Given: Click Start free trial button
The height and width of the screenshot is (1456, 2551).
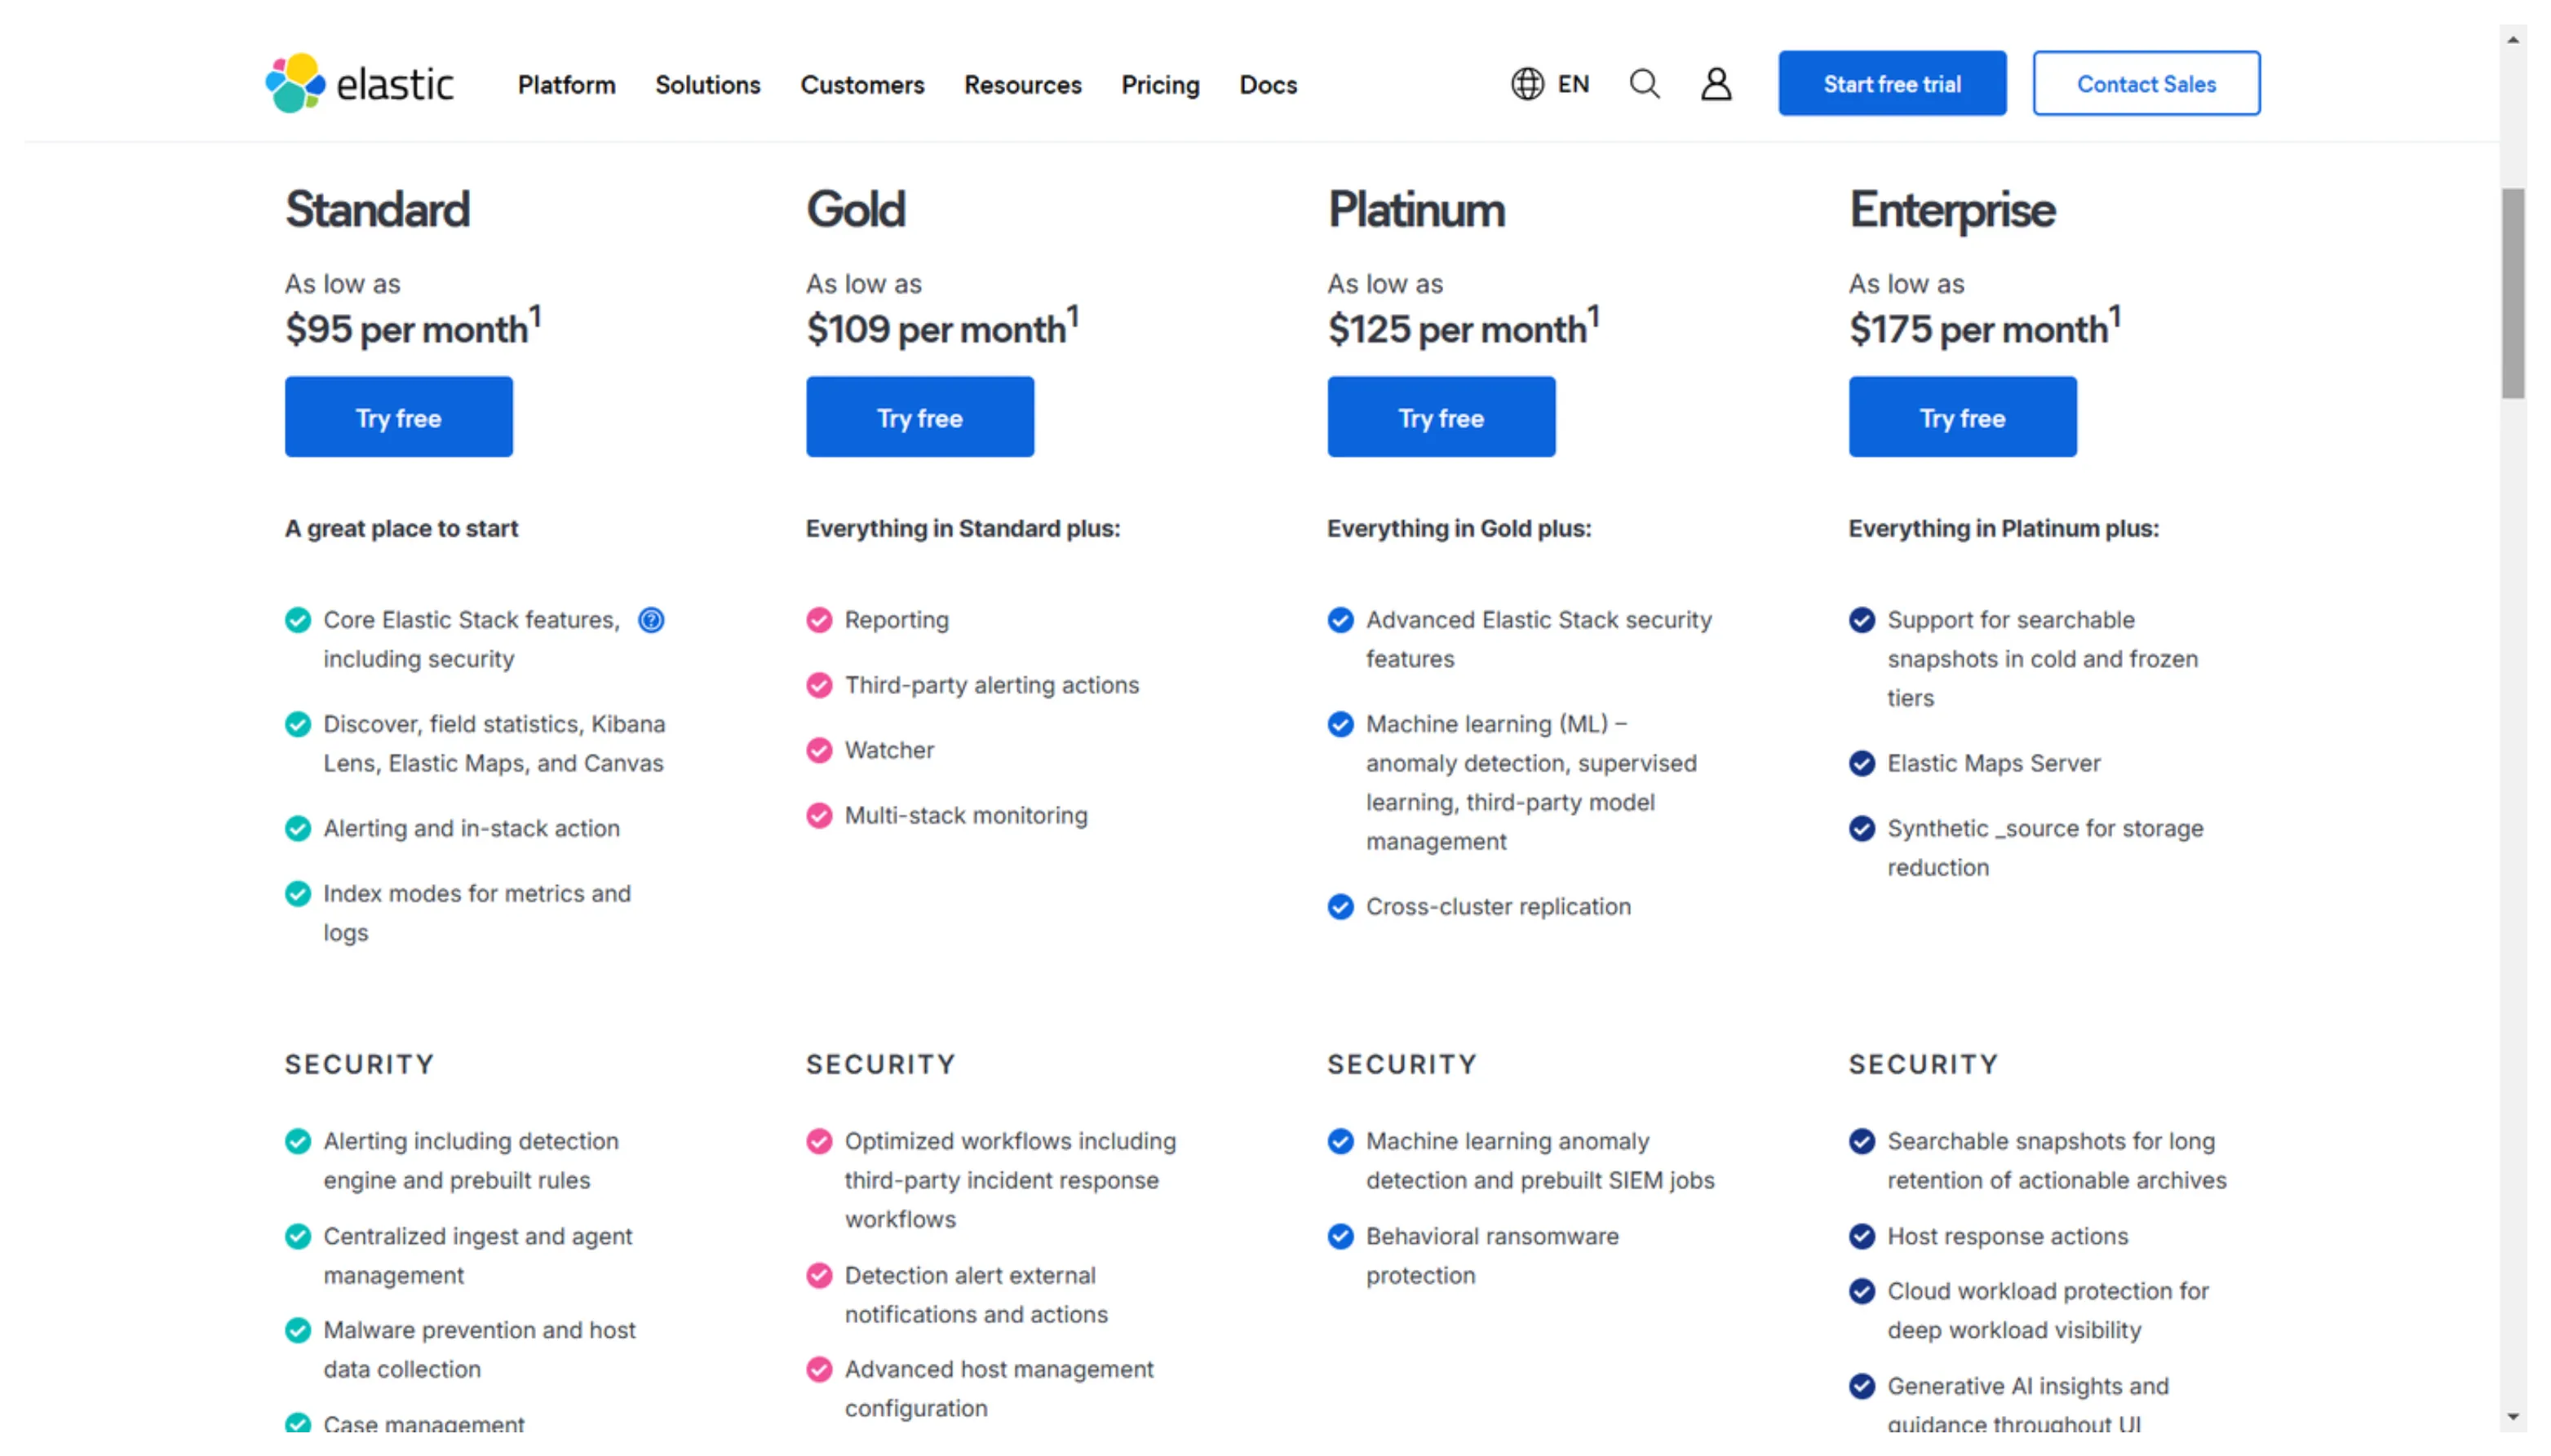Looking at the screenshot, I should pos(1891,83).
